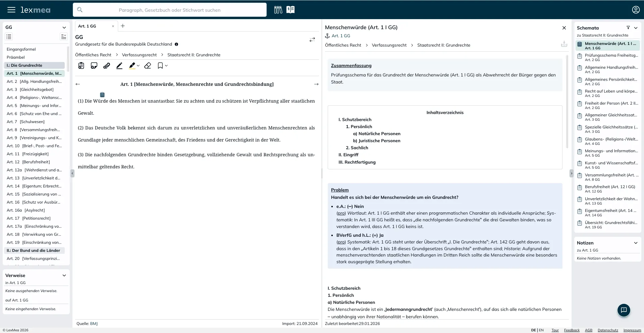Open the chat bubble in the bottom corner

click(x=624, y=311)
